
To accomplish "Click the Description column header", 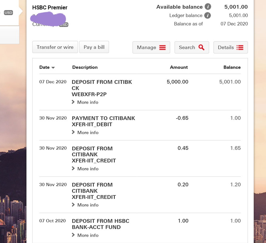I will (85, 67).
